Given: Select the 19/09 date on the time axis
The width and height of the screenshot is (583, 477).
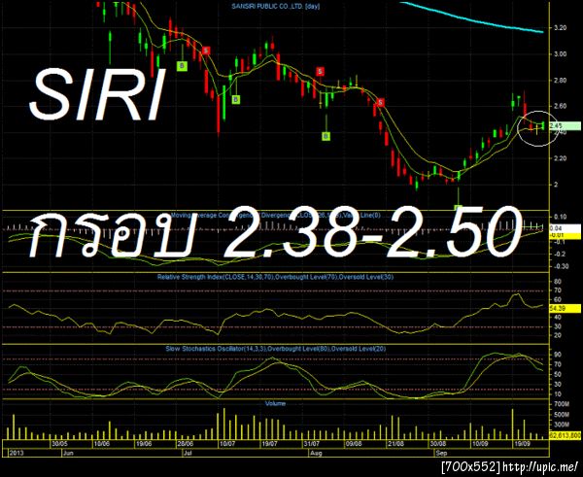Looking at the screenshot, I should click(x=522, y=444).
